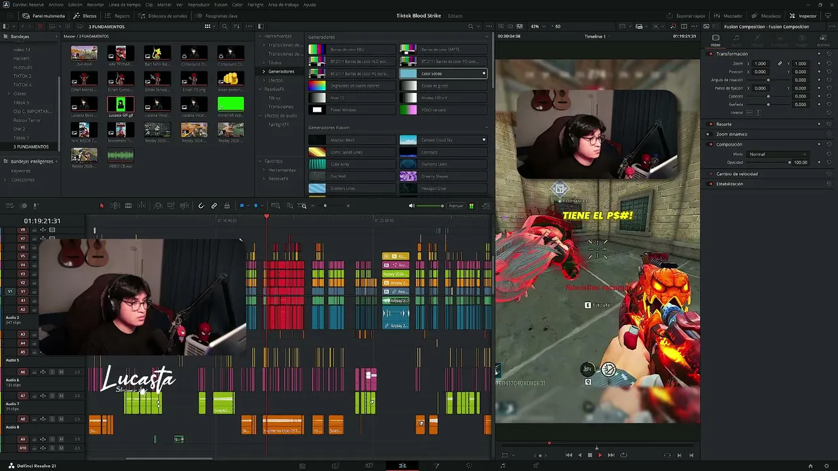Viewport: 838px width, 471px height.
Task: Flip horizontally with Invertir icon
Action: click(x=750, y=113)
